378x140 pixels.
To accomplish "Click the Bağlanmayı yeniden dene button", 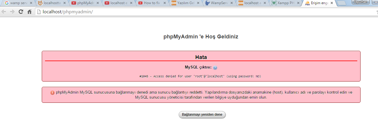I will pos(202,115).
